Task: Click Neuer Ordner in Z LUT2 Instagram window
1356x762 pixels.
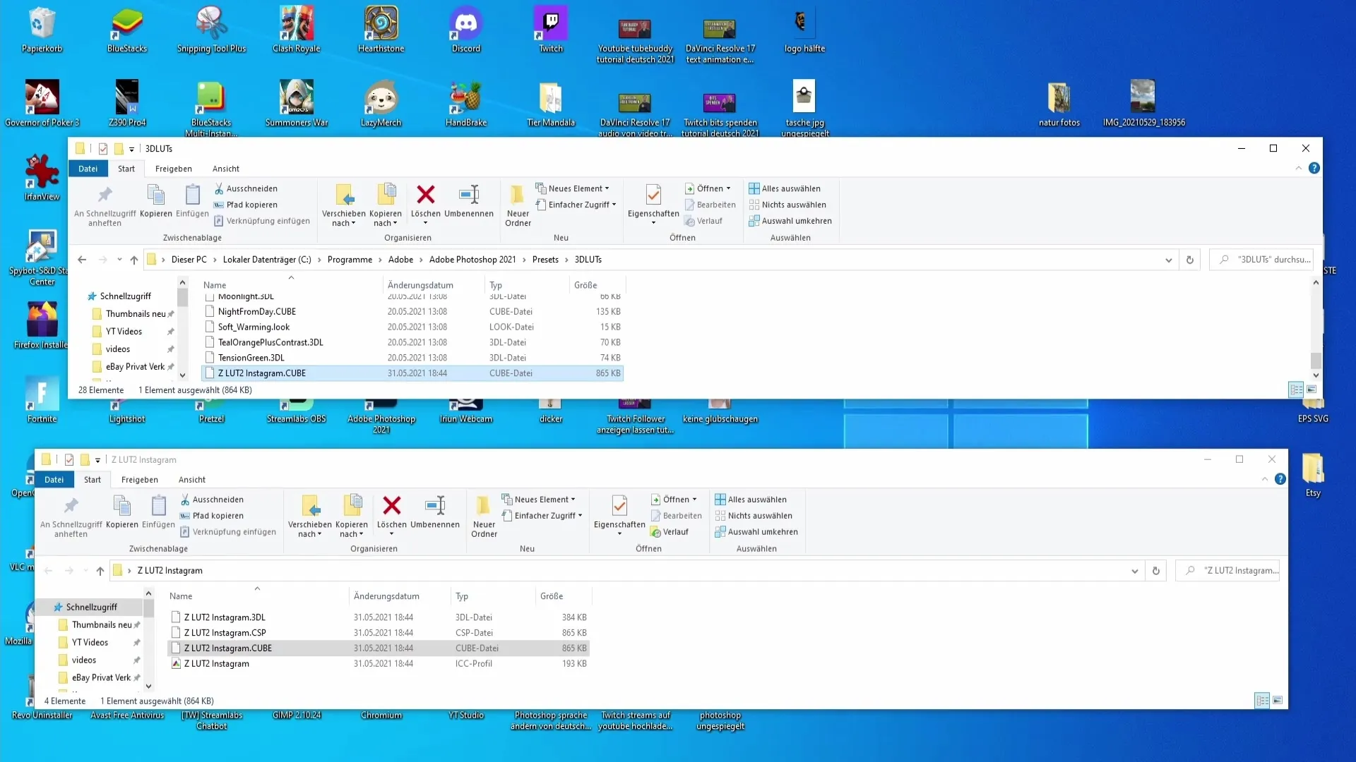Action: tap(484, 516)
